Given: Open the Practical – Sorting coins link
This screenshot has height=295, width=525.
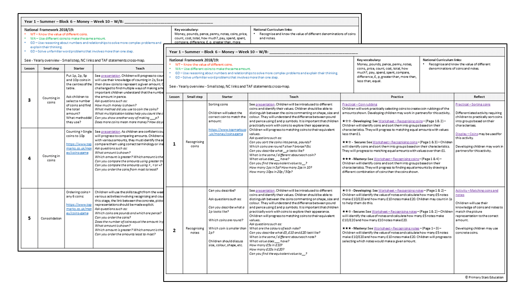Looking at the screenshot, I should point(472,104).
